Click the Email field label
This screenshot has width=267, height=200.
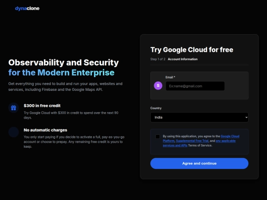170,77
